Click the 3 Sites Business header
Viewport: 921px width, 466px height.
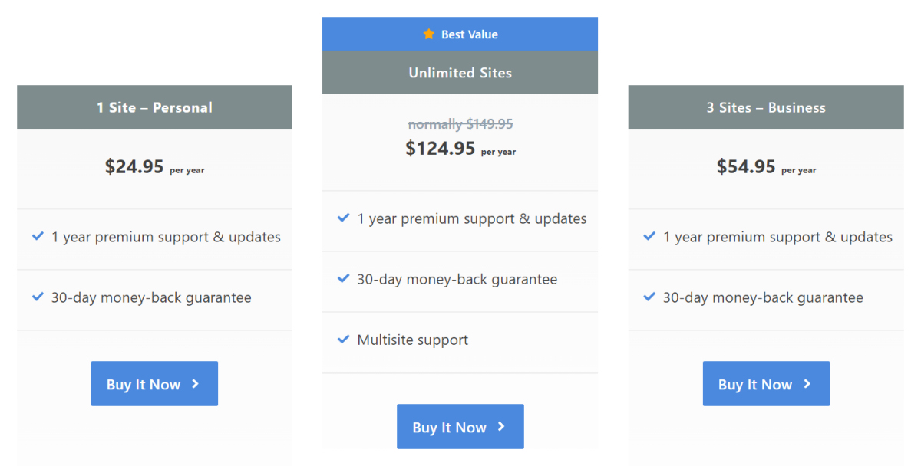765,107
